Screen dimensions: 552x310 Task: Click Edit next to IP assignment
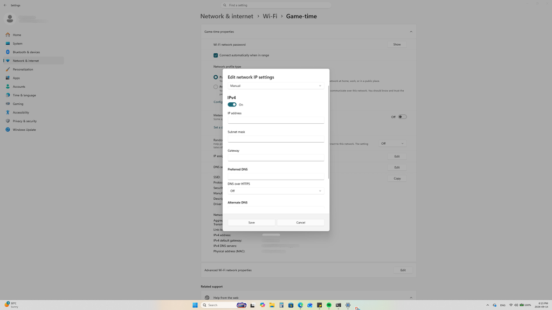coord(397,157)
